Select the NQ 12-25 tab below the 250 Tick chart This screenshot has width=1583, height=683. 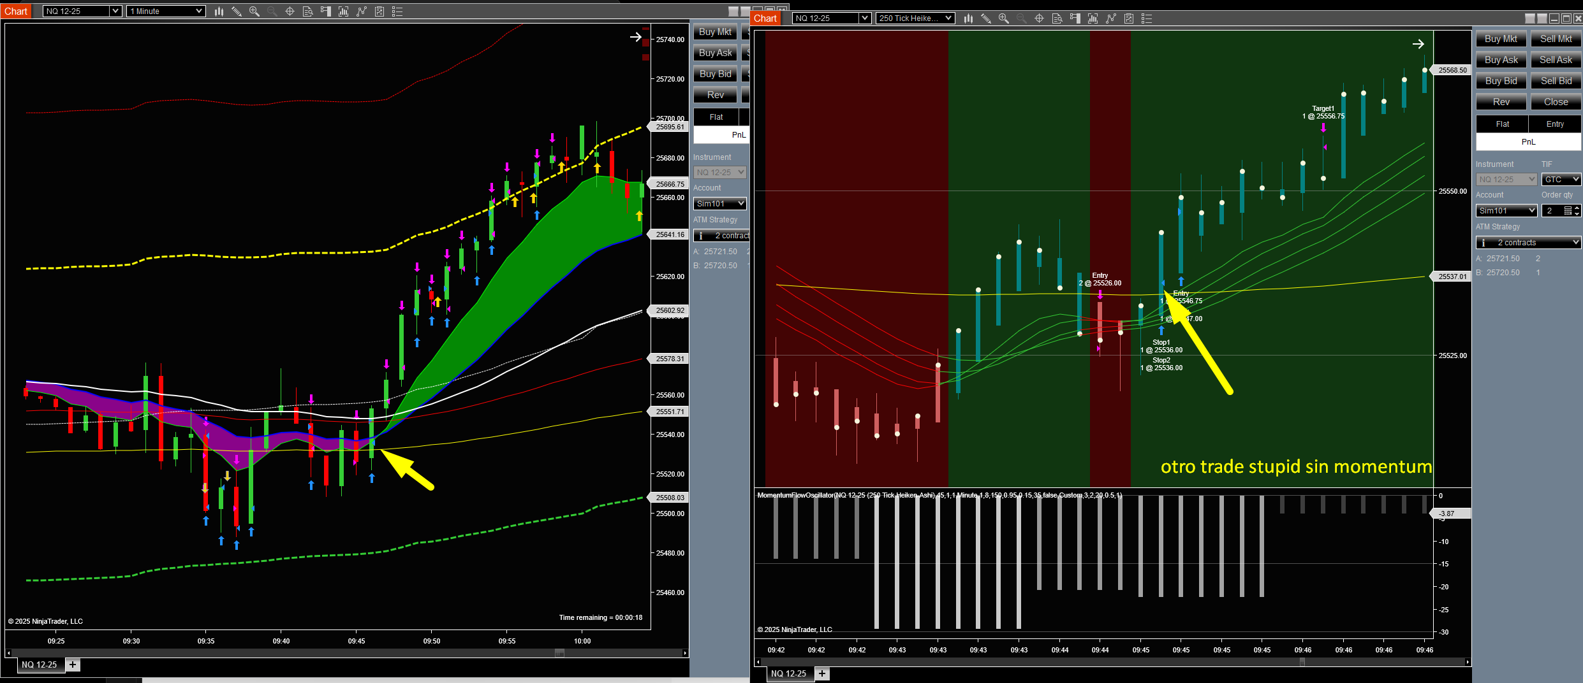788,673
